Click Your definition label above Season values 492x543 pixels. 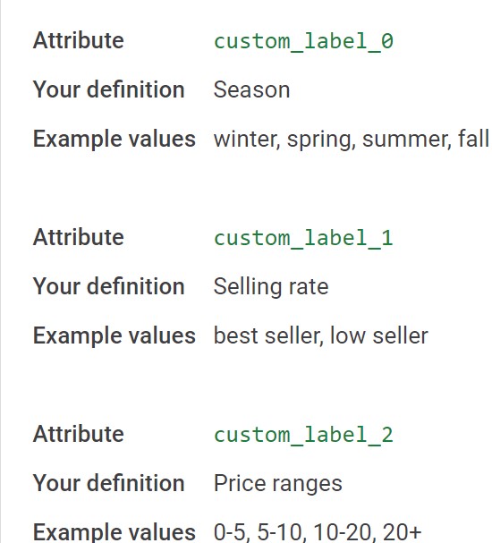pyautogui.click(x=109, y=89)
